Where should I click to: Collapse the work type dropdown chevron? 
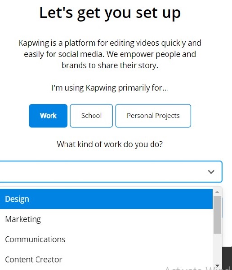[x=211, y=172]
